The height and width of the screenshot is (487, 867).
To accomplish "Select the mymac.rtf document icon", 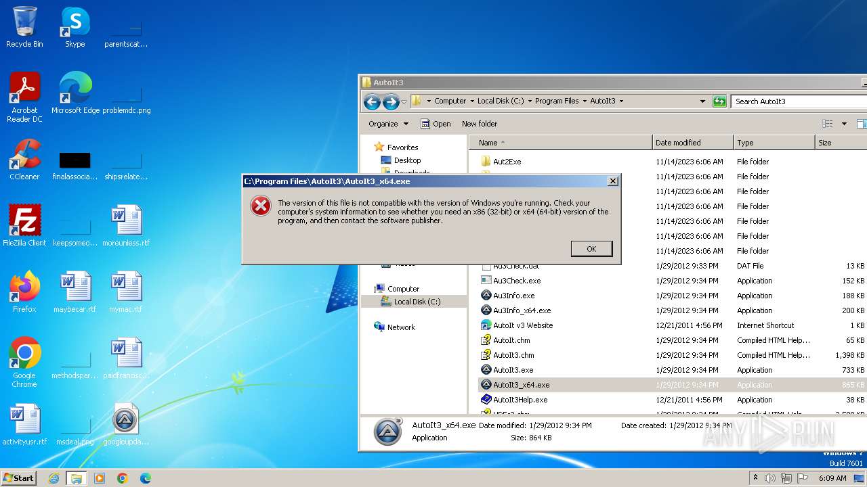I will [x=126, y=292].
